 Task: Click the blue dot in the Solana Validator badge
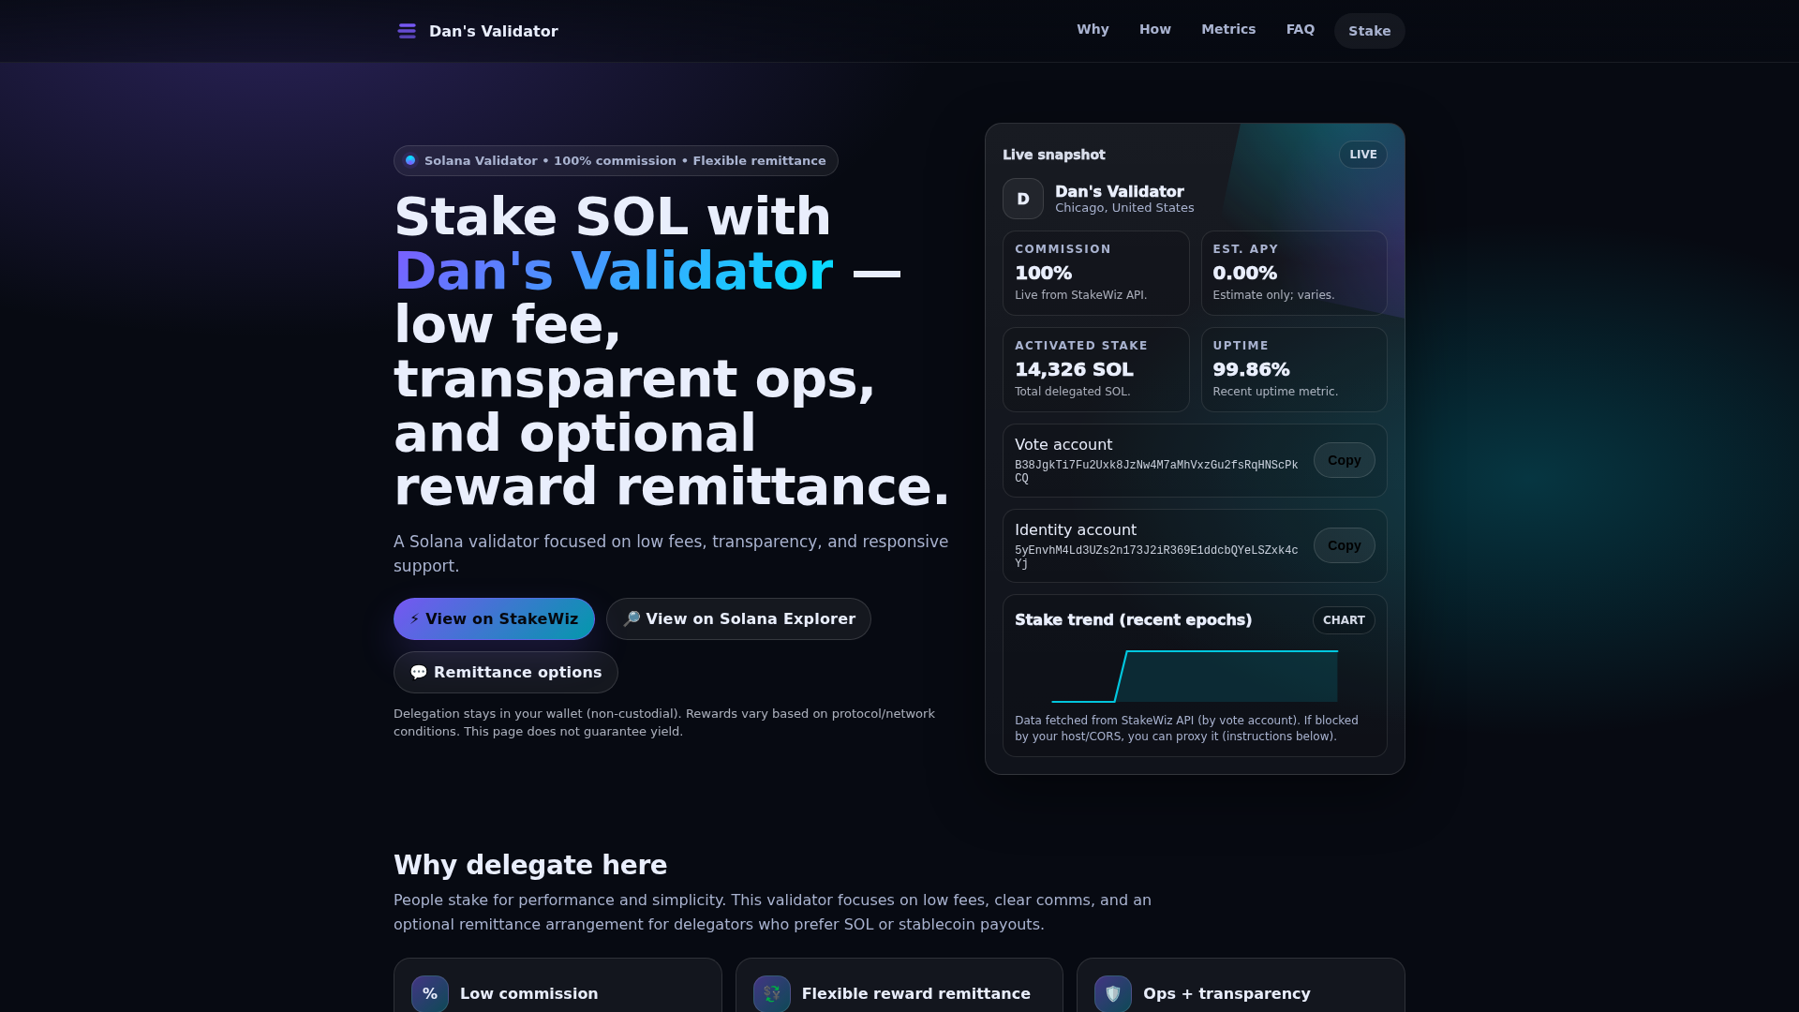(410, 160)
